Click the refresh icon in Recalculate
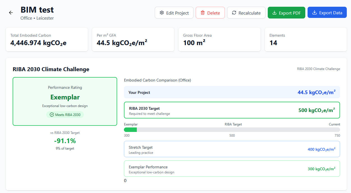Image resolution: width=351 pixels, height=193 pixels. 234,13
